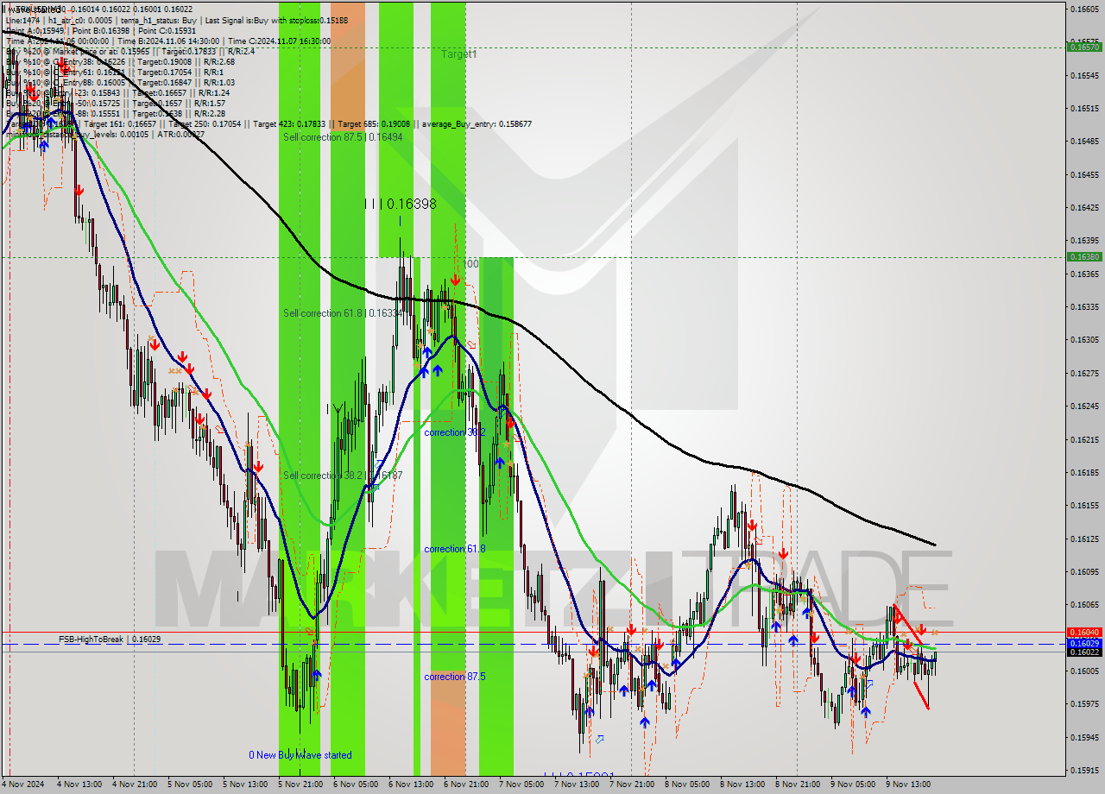Click the blue 0.16029 price tag
The image size is (1105, 794).
[x=1084, y=643]
